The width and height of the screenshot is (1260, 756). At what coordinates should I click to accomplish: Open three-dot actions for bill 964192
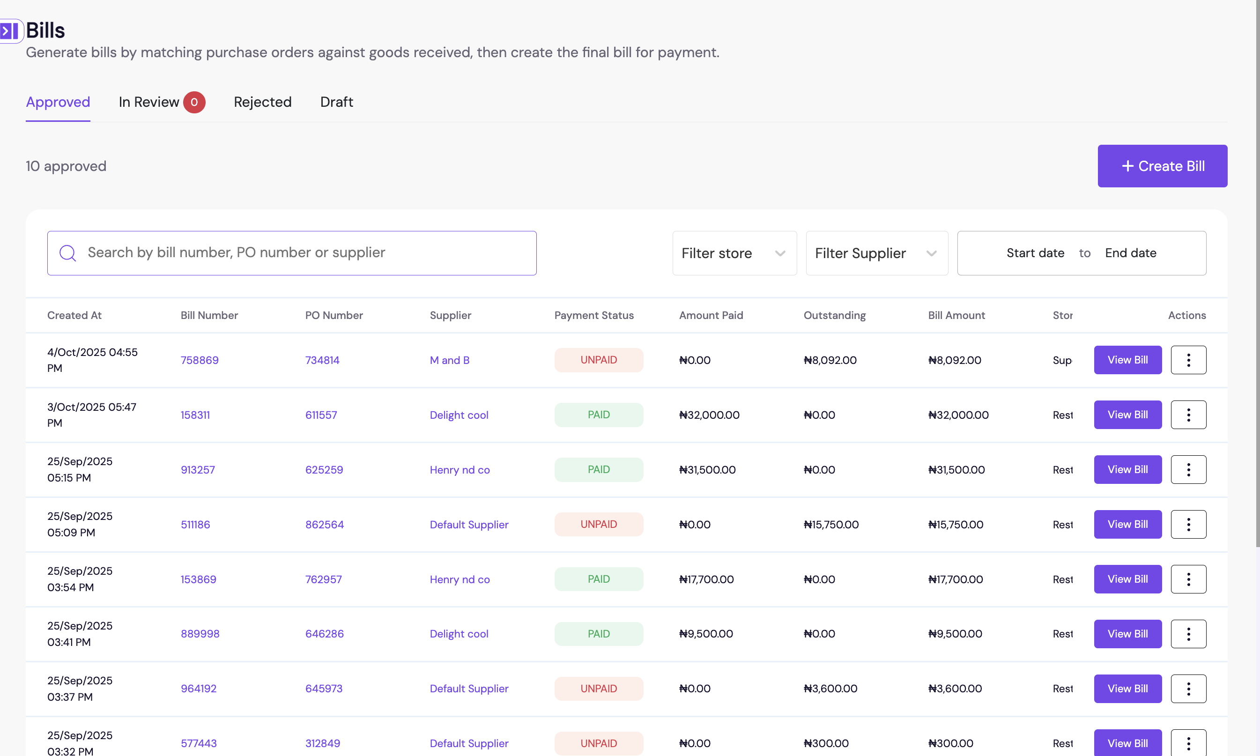coord(1188,689)
